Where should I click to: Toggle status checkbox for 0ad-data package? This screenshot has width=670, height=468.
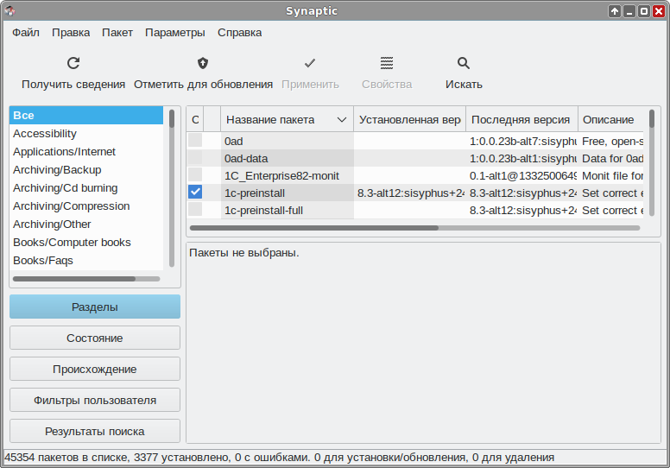pos(195,158)
